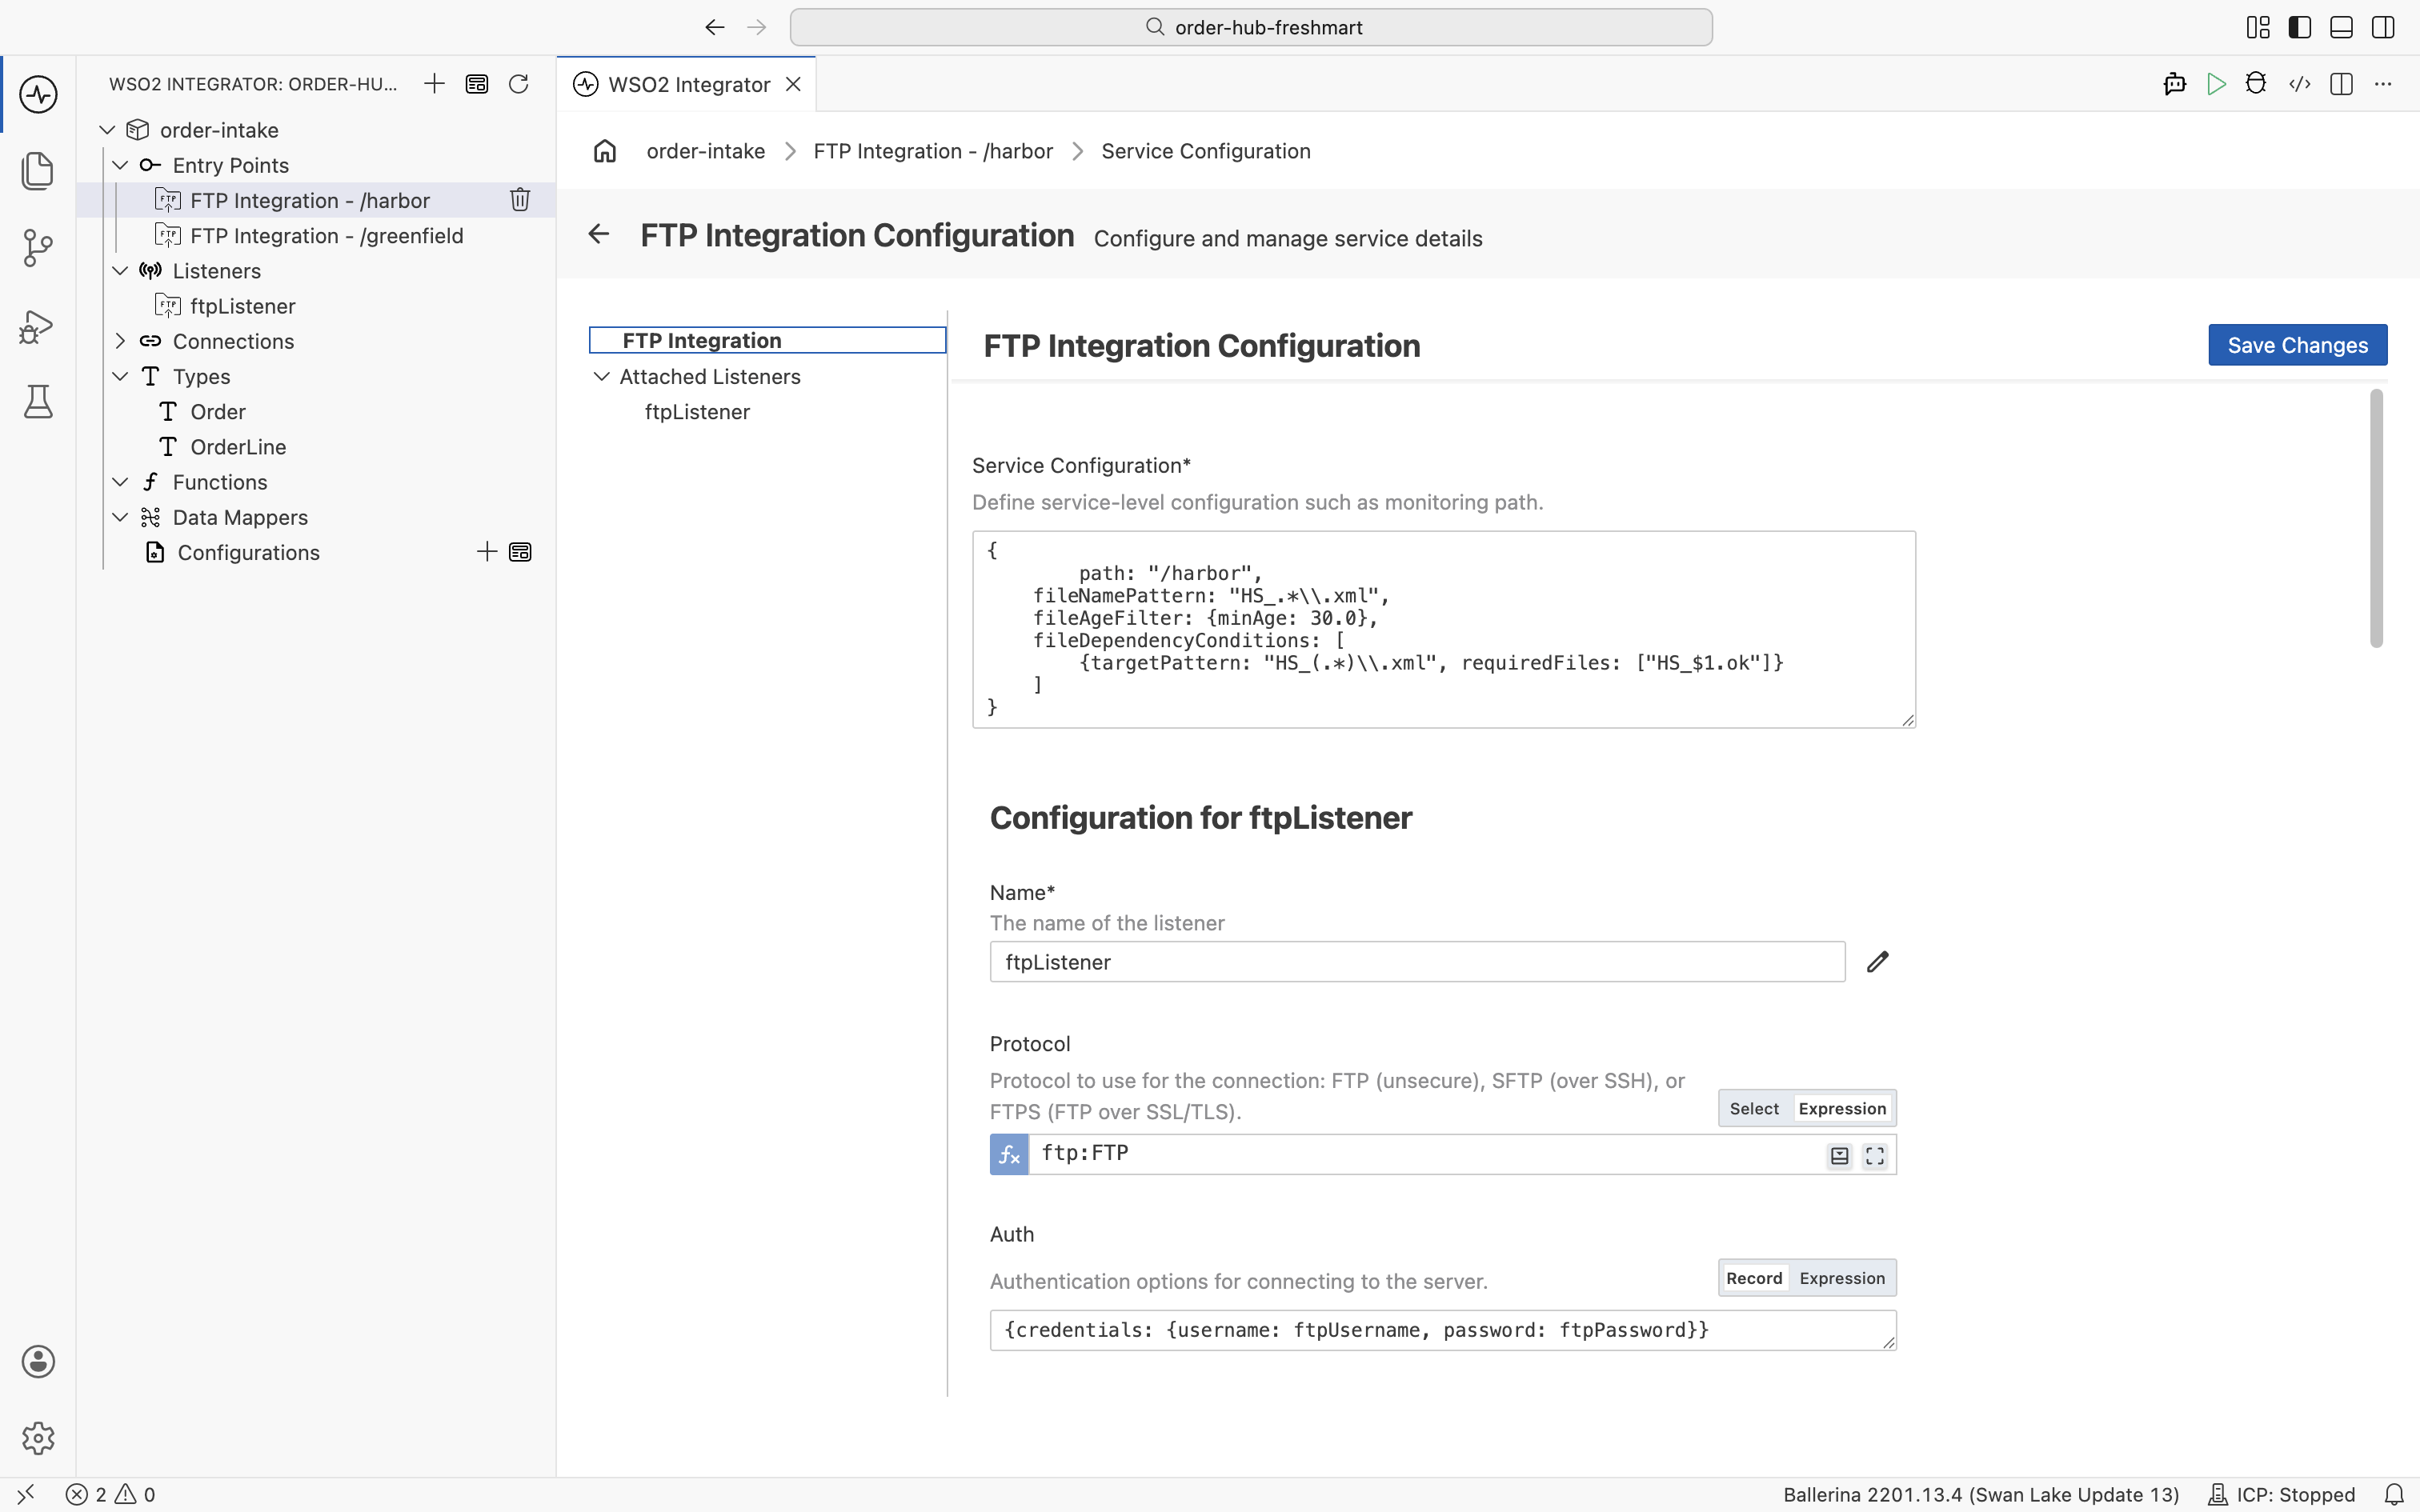Click order-intake breadcrumb link

pyautogui.click(x=705, y=151)
